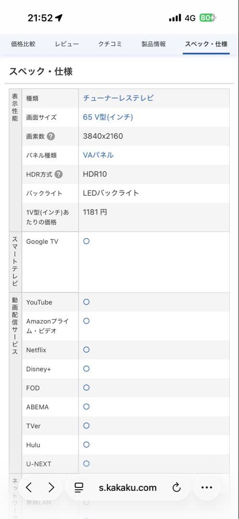This screenshot has width=239, height=519.
Task: Open the page reader/menu icon
Action: [79, 487]
